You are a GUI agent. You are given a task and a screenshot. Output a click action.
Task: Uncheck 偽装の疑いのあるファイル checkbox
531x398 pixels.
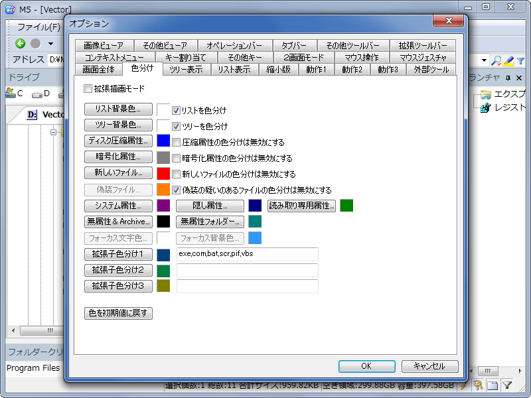[176, 190]
